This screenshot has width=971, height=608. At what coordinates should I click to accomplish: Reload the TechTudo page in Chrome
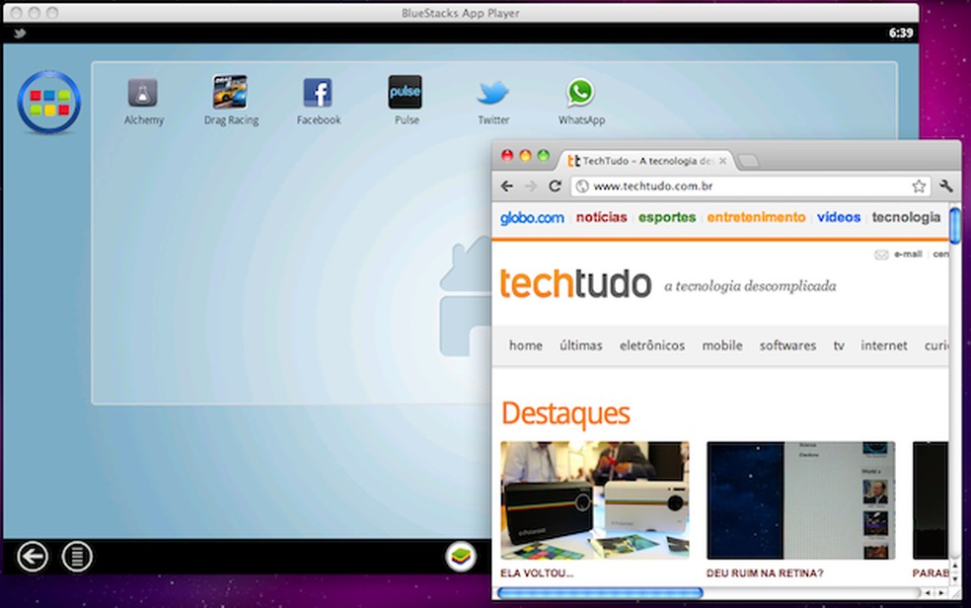(x=556, y=186)
